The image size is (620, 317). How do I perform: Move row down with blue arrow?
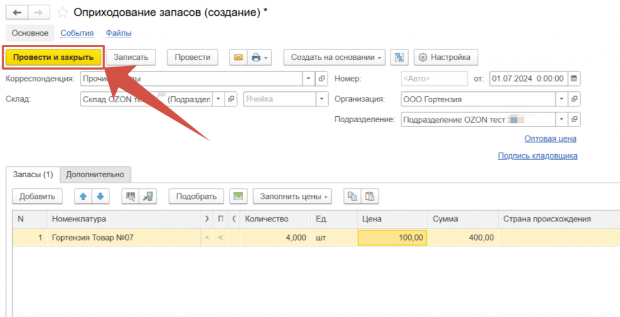tap(100, 196)
